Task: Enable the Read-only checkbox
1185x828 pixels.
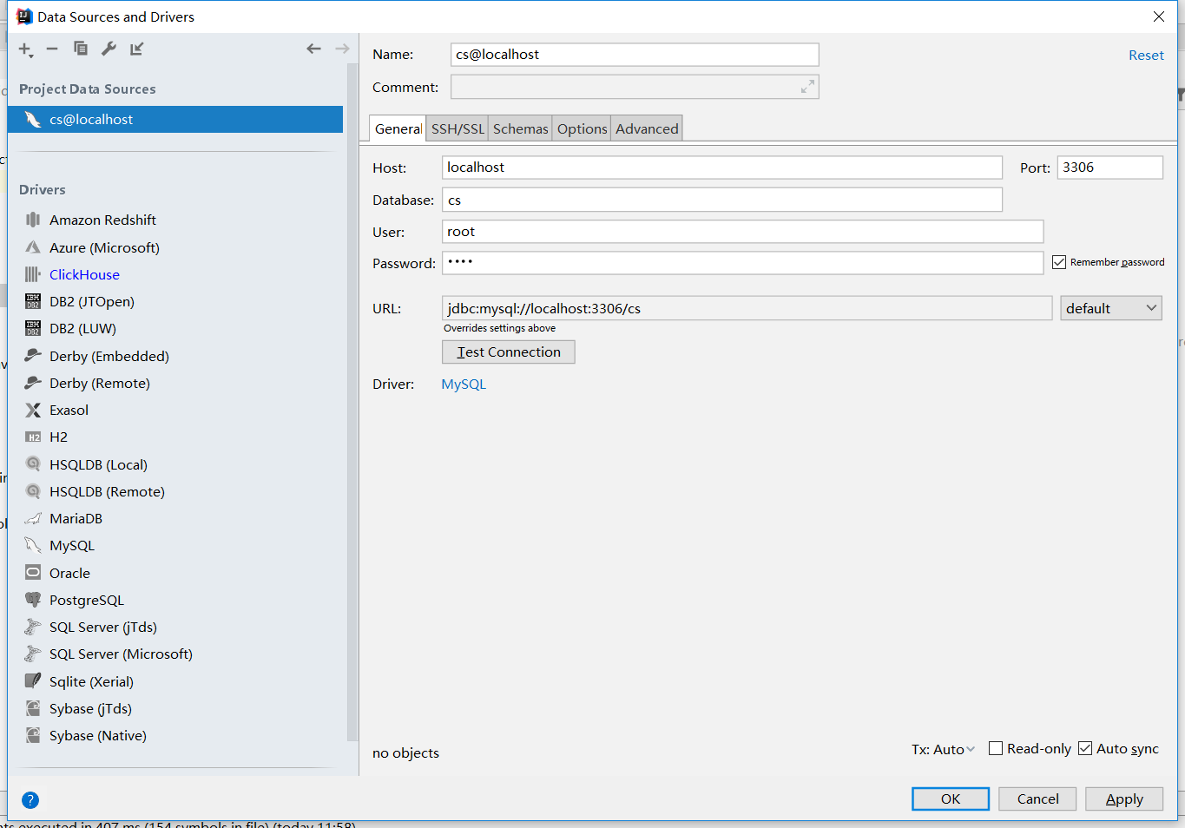Action: [996, 748]
